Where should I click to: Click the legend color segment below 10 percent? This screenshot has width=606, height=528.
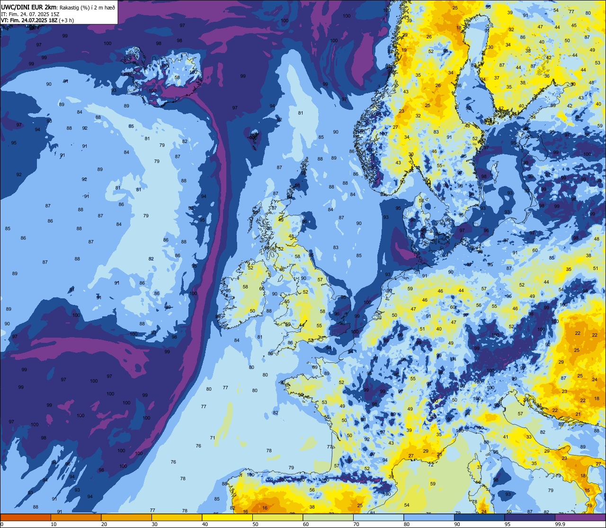[26, 517]
